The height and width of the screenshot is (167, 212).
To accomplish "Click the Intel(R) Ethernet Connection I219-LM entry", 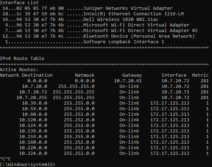I will click(x=93, y=14).
